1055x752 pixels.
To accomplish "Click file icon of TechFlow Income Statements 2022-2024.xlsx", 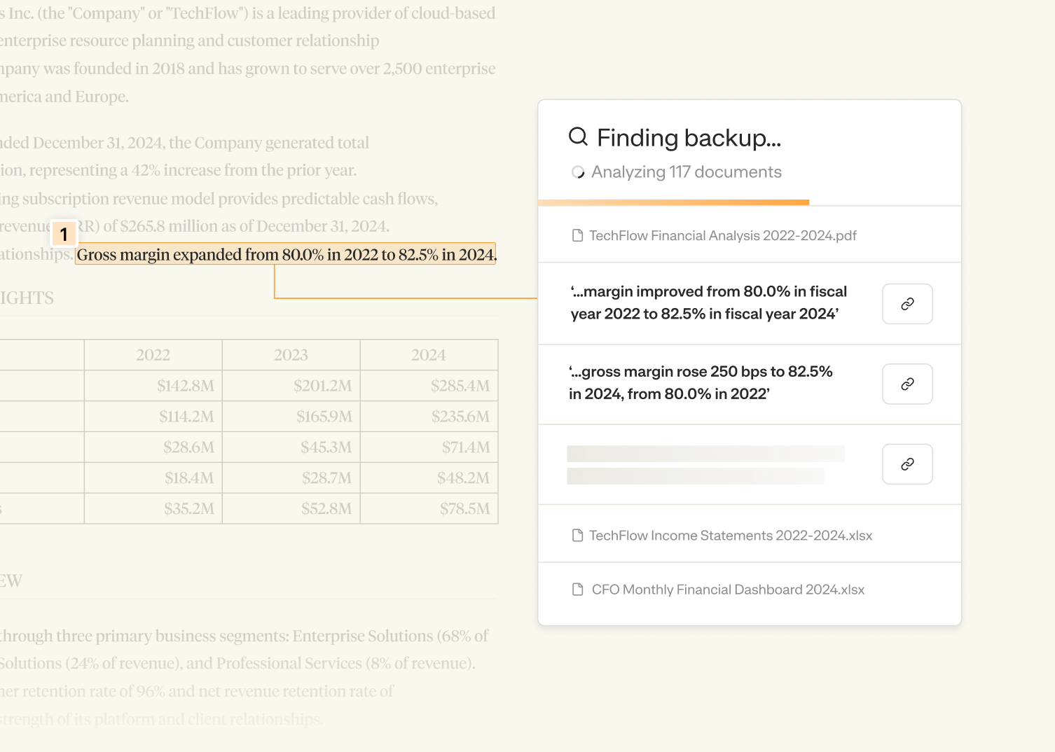I will point(578,536).
